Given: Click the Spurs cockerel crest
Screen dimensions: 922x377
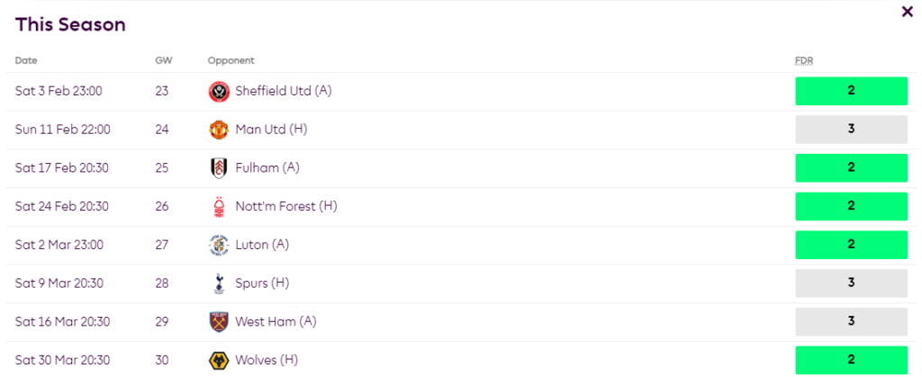Looking at the screenshot, I should 219,283.
